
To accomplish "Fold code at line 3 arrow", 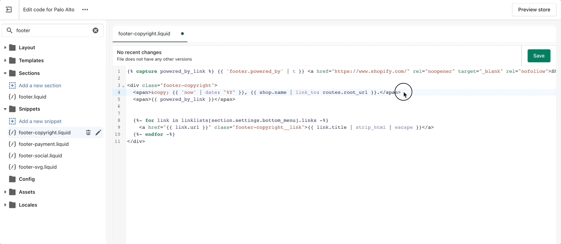I will (123, 86).
